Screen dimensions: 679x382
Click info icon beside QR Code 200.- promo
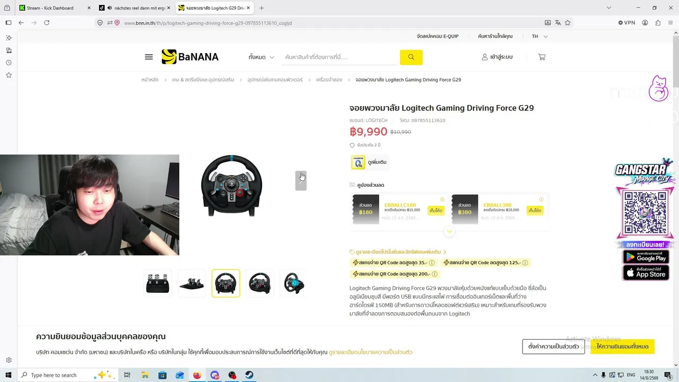click(x=434, y=274)
